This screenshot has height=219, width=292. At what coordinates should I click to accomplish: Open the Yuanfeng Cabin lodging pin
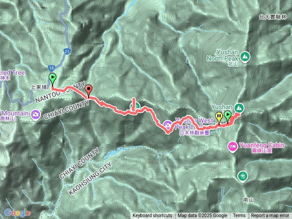233,147
